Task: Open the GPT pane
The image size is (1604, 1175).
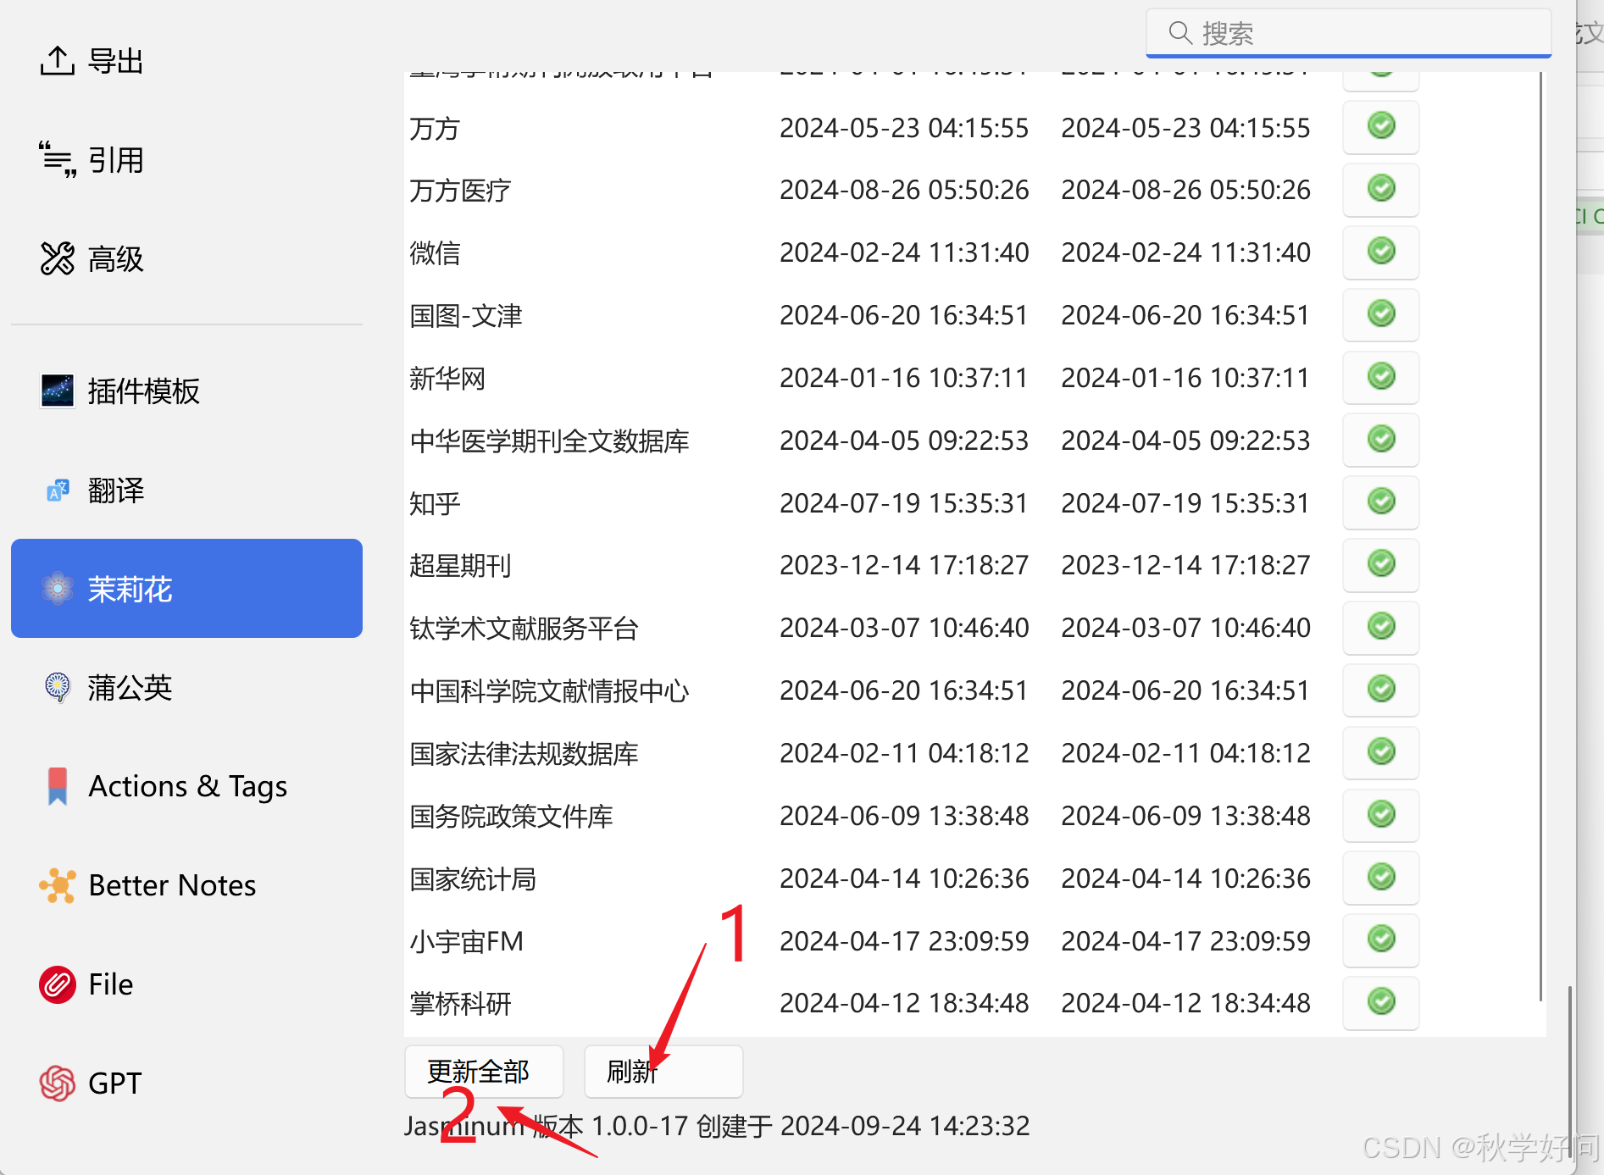Action: coord(186,1084)
